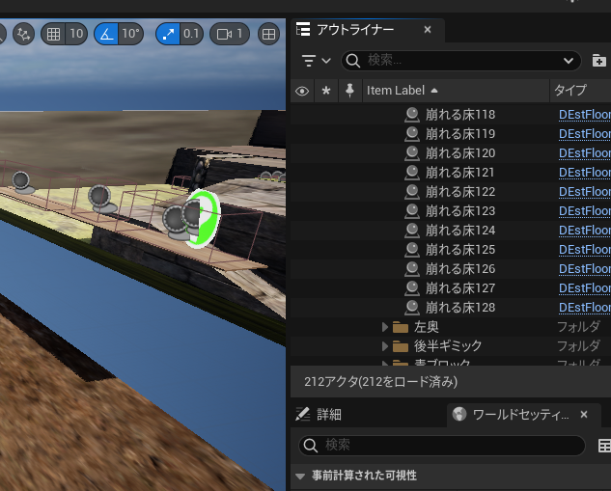Image resolution: width=611 pixels, height=491 pixels.
Task: Click actor icon beside 崩れる床125
Action: tap(412, 250)
